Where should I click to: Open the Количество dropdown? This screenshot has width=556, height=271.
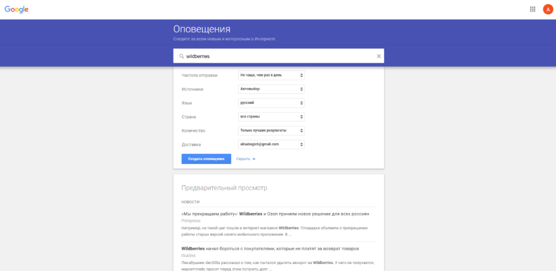(271, 131)
